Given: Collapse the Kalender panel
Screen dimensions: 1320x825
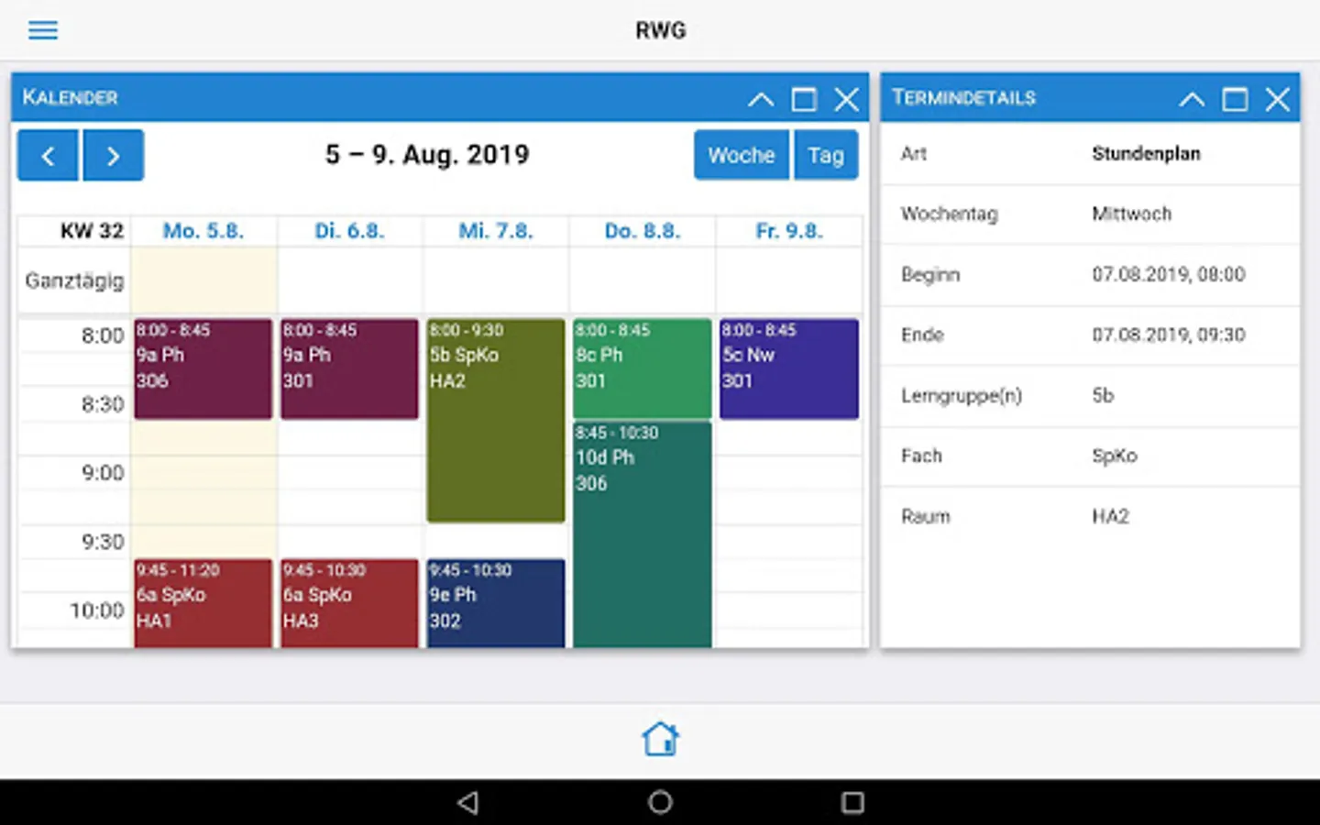Looking at the screenshot, I should pyautogui.click(x=761, y=99).
